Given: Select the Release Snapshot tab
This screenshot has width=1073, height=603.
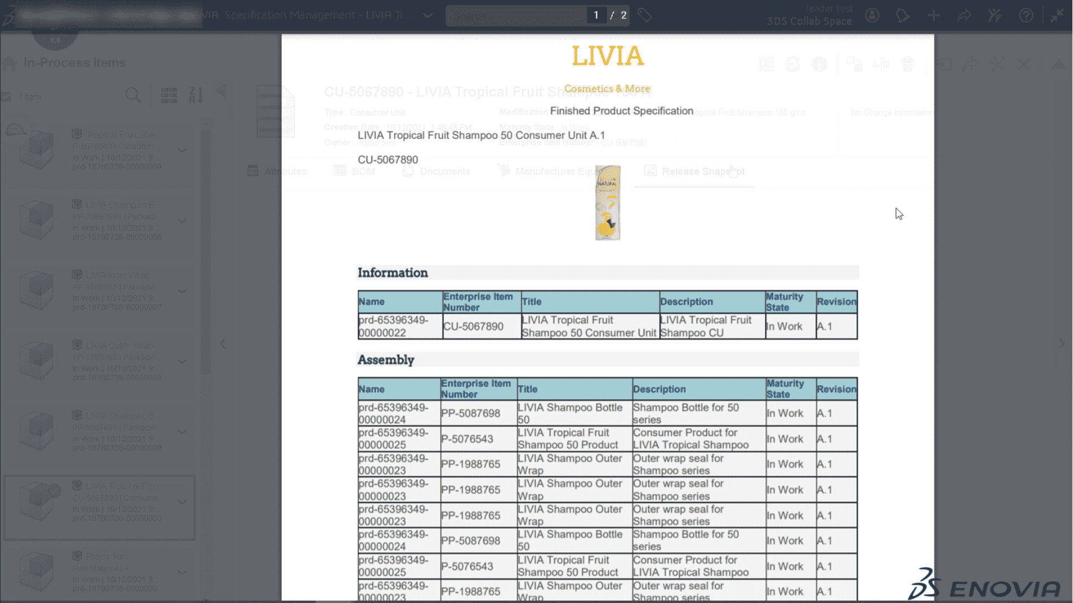Looking at the screenshot, I should coord(694,171).
